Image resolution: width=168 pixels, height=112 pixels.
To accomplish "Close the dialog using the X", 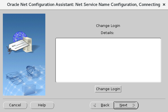I will click(164, 5).
